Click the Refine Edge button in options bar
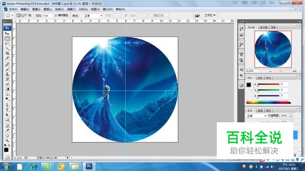This screenshot has height=171, width=305. 160,15
